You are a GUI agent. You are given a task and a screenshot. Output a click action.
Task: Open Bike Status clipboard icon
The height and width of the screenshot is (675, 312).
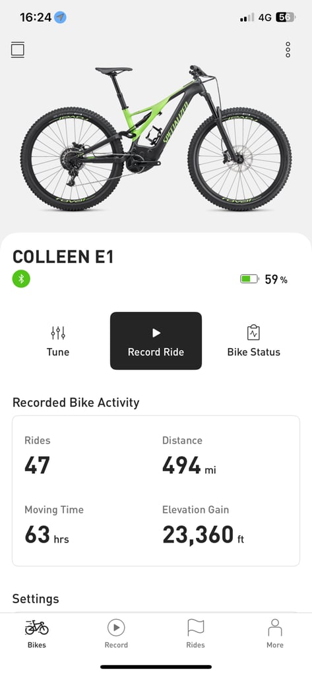point(253,332)
